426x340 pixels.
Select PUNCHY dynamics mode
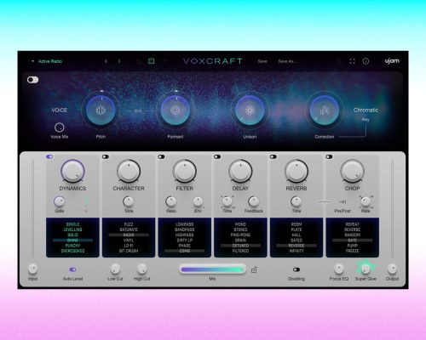[x=72, y=246]
